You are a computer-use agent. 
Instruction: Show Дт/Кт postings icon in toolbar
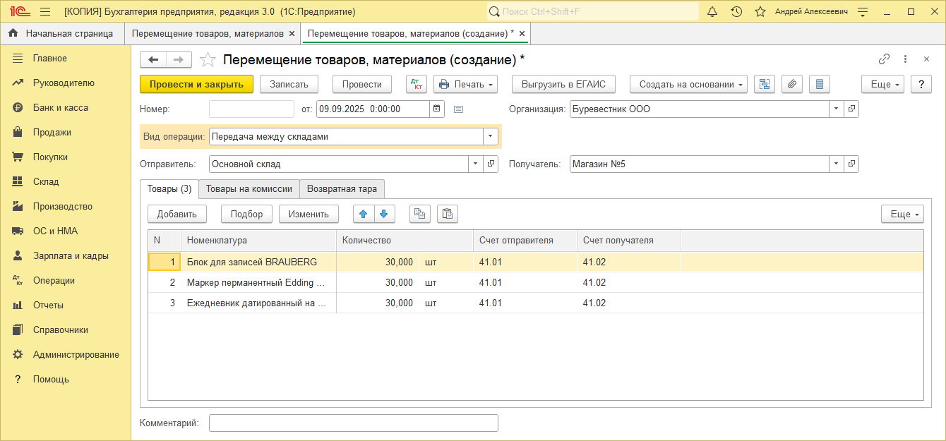417,84
